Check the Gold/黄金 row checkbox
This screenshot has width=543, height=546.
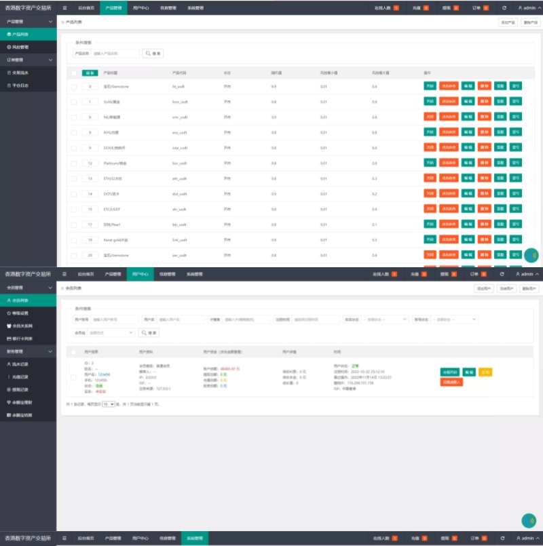74,102
